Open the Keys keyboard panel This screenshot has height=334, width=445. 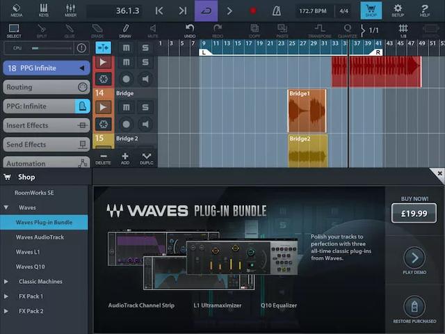click(x=43, y=10)
